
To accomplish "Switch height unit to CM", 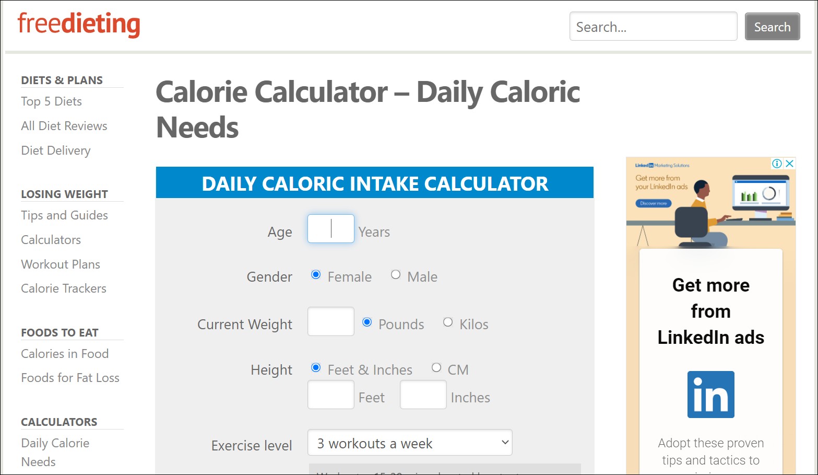I will (x=436, y=368).
